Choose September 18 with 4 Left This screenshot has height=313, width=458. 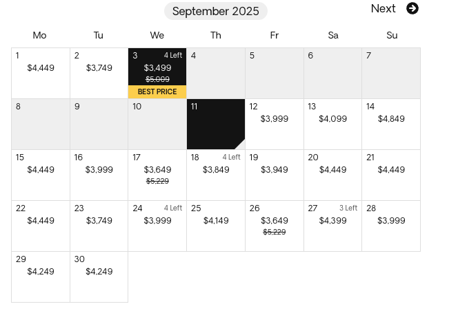click(x=216, y=175)
